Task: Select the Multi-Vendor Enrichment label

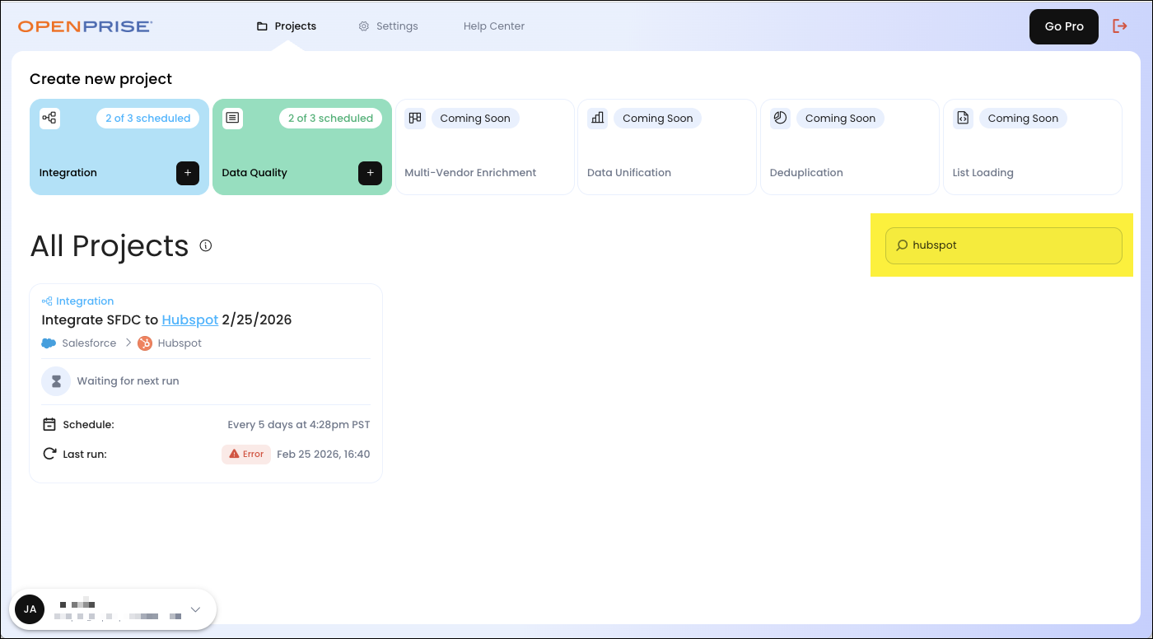Action: [x=470, y=173]
